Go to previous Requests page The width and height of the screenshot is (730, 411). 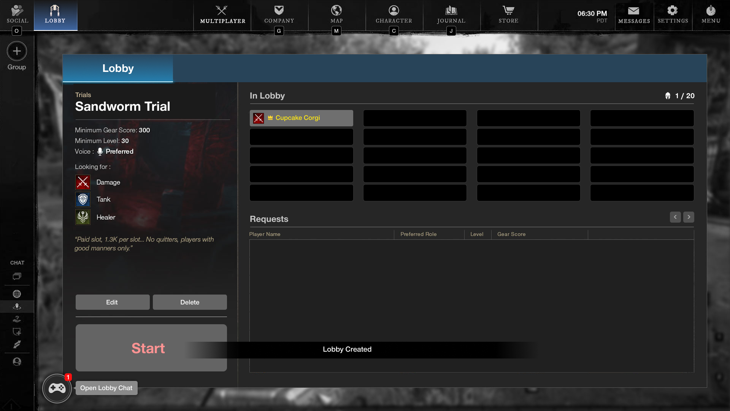675,217
